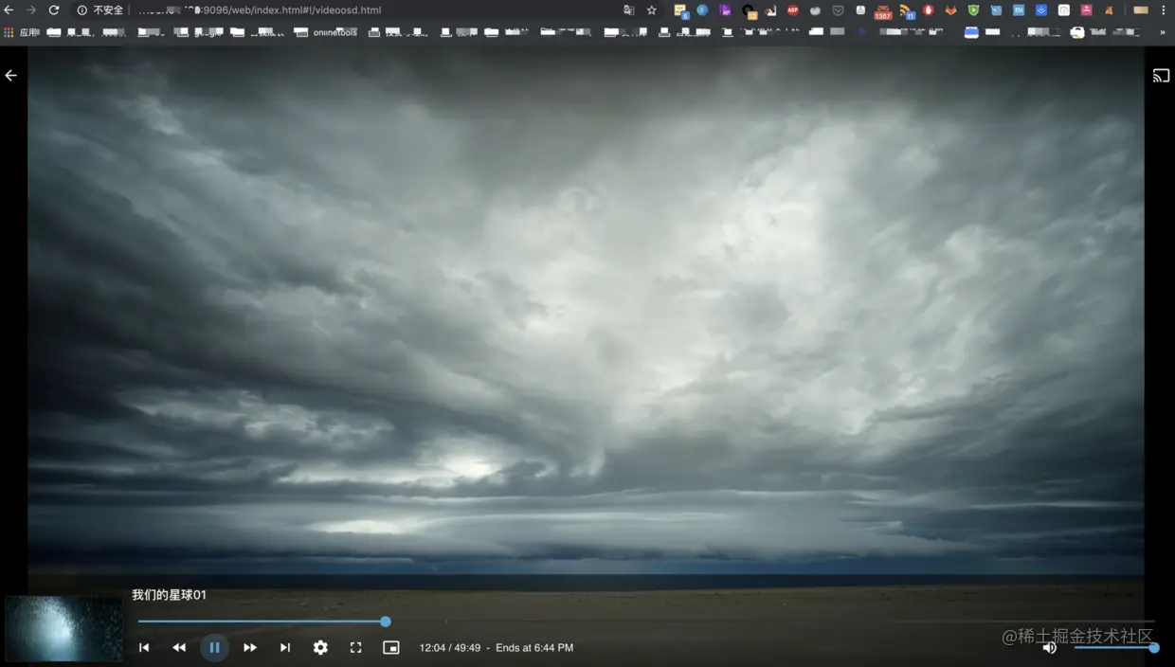
Task: Pause the video playback
Action: click(214, 648)
